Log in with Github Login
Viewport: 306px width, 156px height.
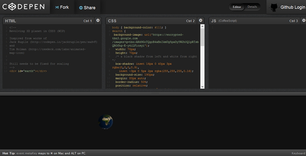(x=292, y=7)
